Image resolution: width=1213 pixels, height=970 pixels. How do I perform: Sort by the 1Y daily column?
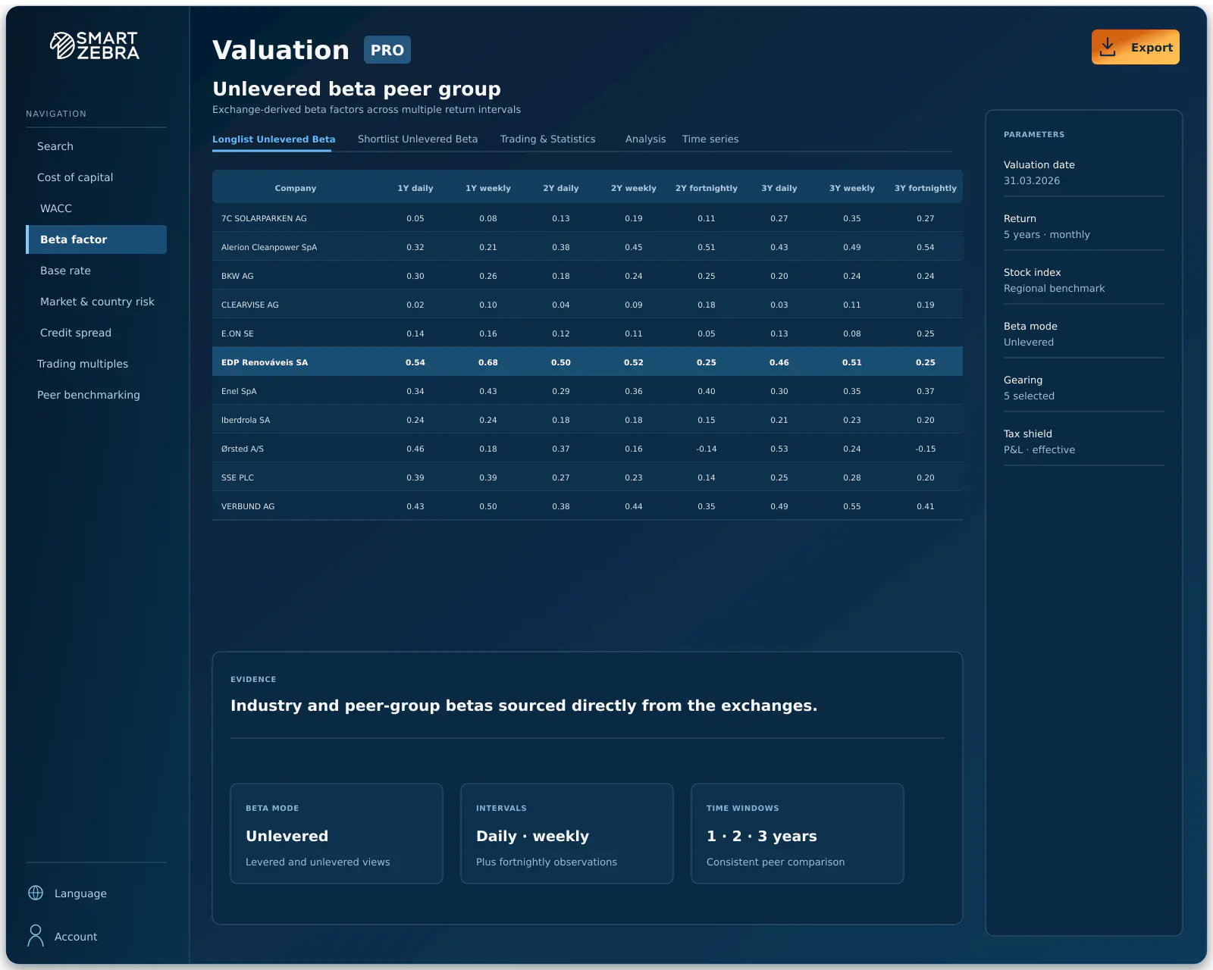click(x=415, y=188)
